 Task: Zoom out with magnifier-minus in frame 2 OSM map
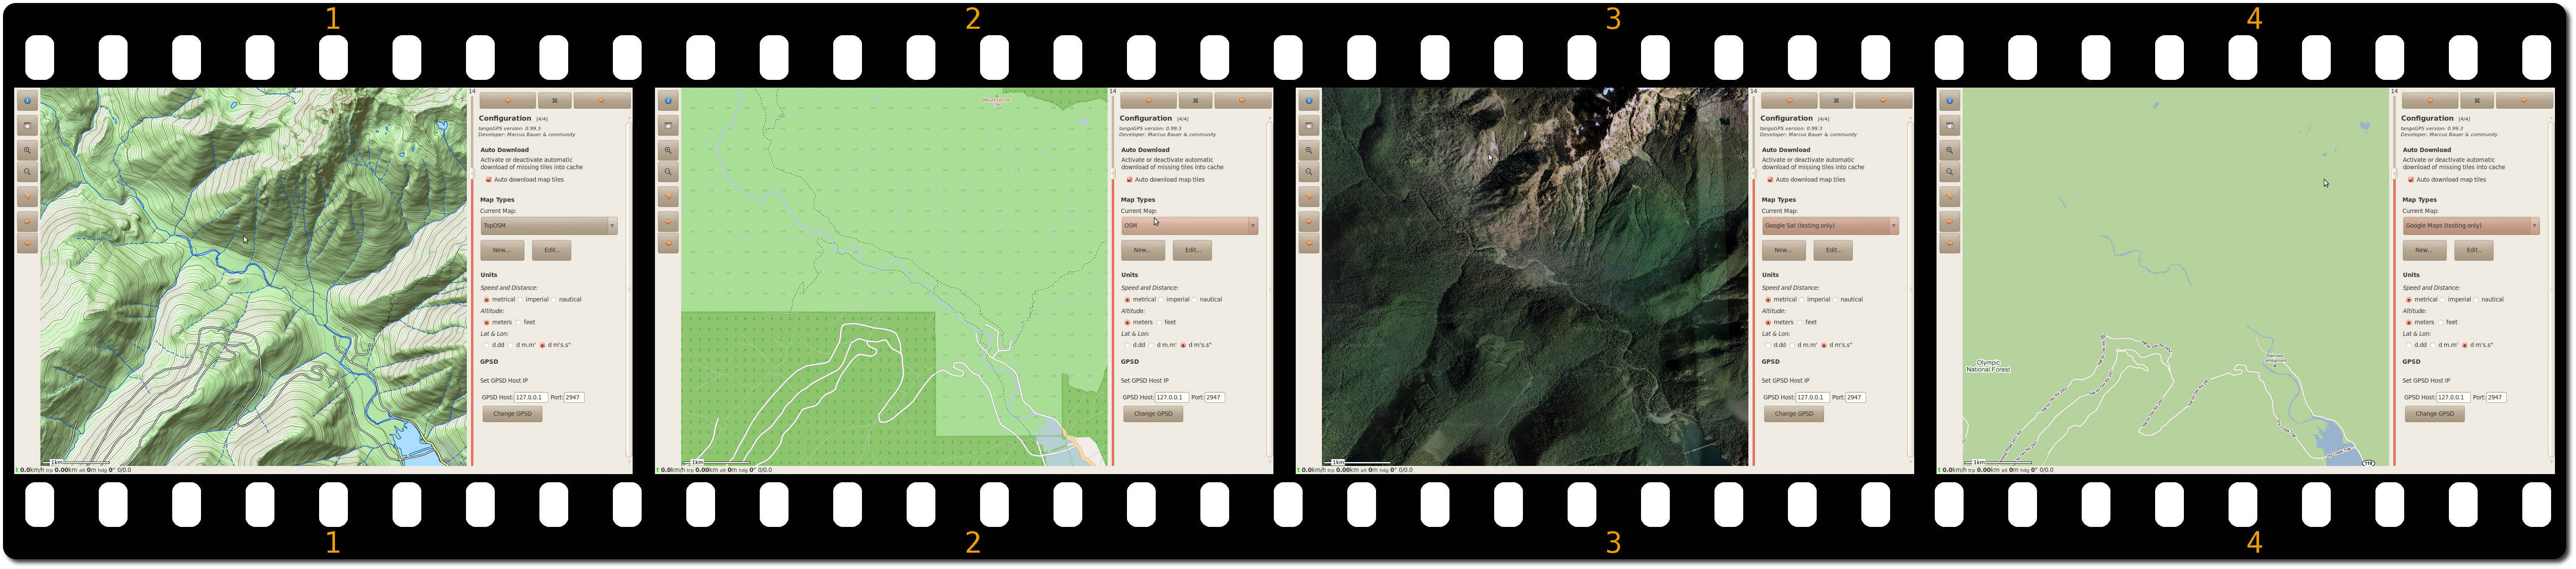(668, 172)
